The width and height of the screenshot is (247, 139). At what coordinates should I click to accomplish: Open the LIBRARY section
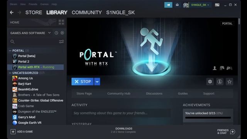tap(57, 12)
